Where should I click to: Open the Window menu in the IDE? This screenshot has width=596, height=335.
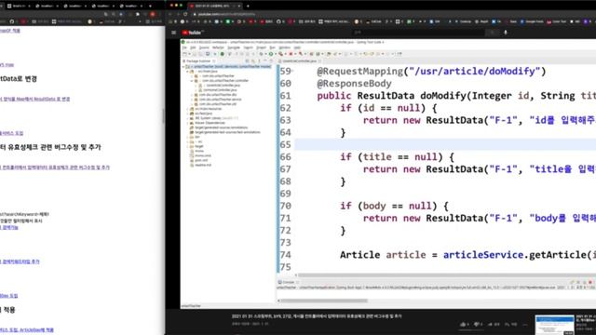[x=284, y=47]
